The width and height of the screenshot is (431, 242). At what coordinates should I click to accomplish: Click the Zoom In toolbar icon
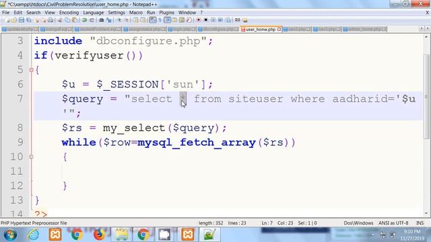(119, 20)
